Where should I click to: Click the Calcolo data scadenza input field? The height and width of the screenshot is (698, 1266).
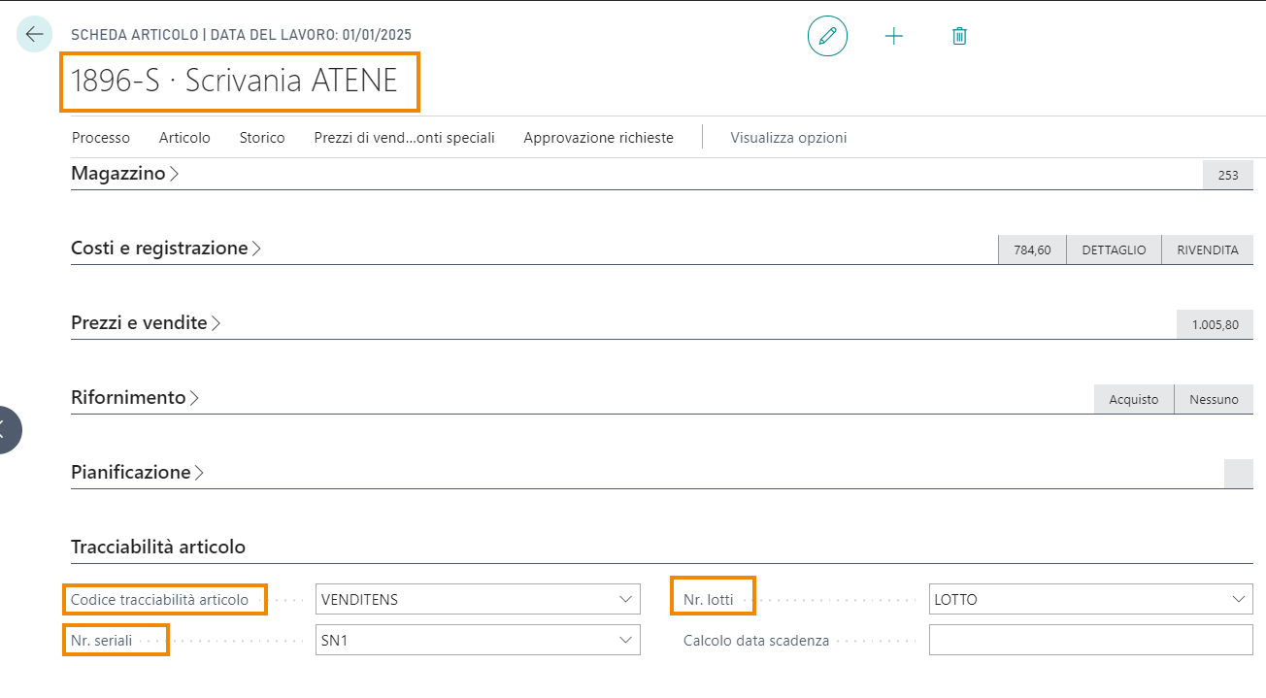(x=1091, y=641)
